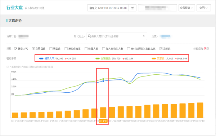The width and height of the screenshot is (216, 136).
Task: Click the 419.38% growth value
Action: click(71, 58)
